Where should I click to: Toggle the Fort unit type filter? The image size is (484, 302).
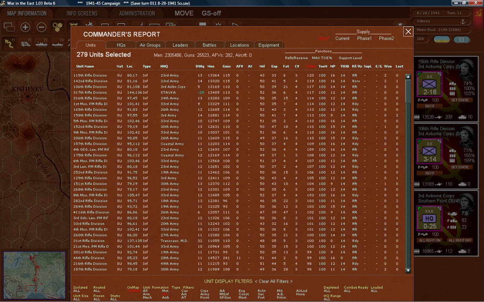[x=261, y=298]
